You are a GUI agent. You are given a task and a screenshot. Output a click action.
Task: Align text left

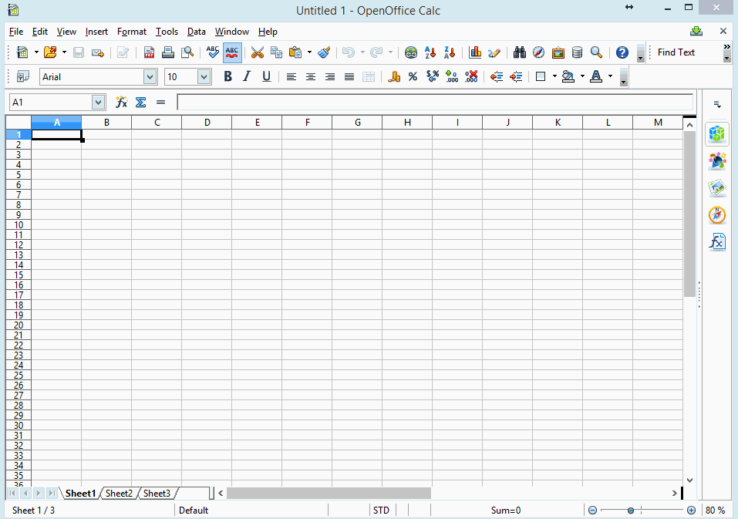pyautogui.click(x=291, y=76)
